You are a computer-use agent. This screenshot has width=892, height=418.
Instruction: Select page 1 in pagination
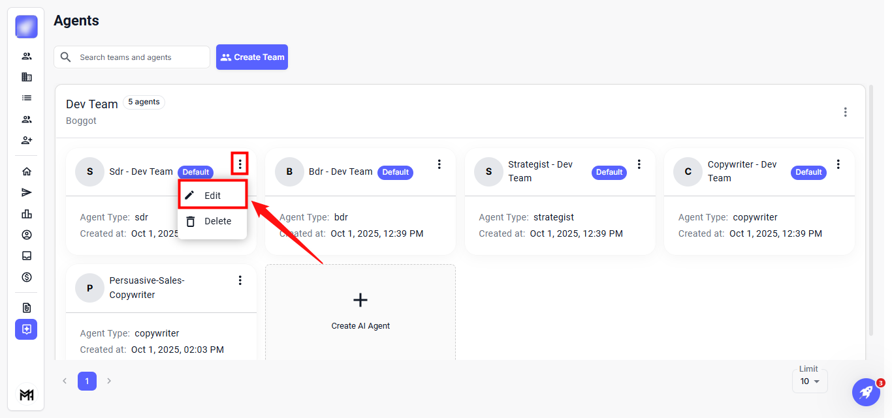[87, 381]
